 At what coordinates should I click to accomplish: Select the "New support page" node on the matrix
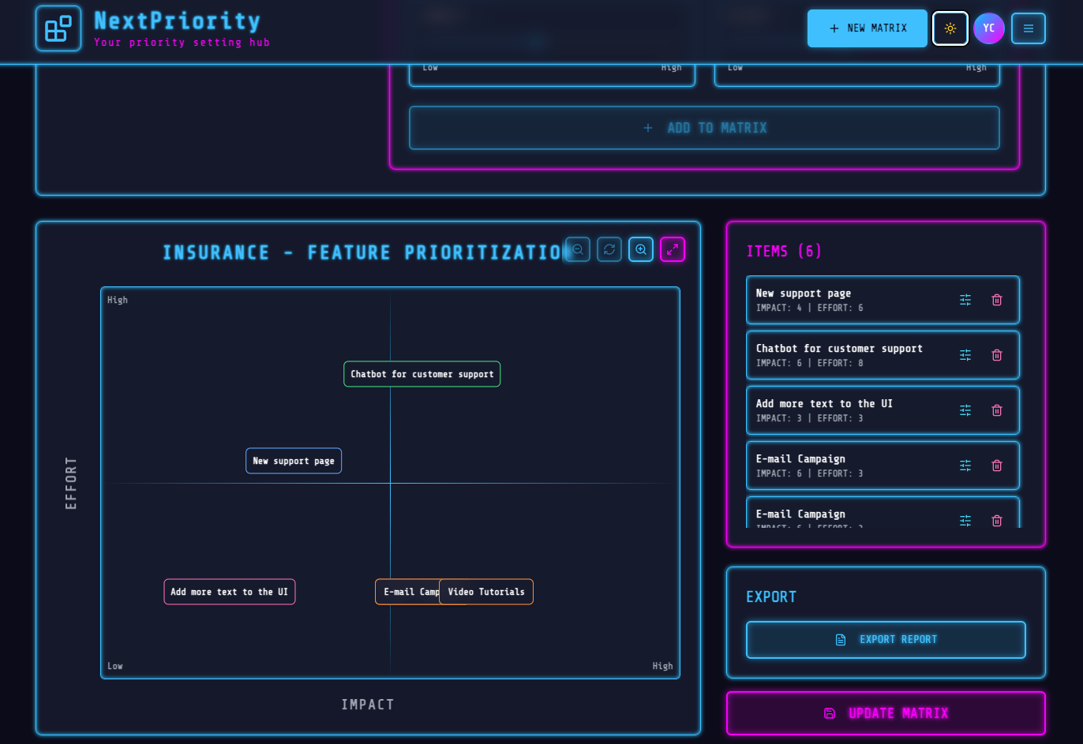(294, 461)
